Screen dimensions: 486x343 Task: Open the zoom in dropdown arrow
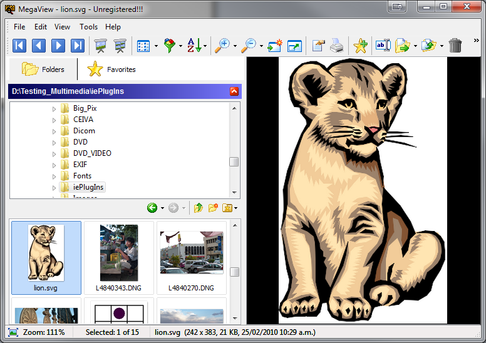[235, 46]
